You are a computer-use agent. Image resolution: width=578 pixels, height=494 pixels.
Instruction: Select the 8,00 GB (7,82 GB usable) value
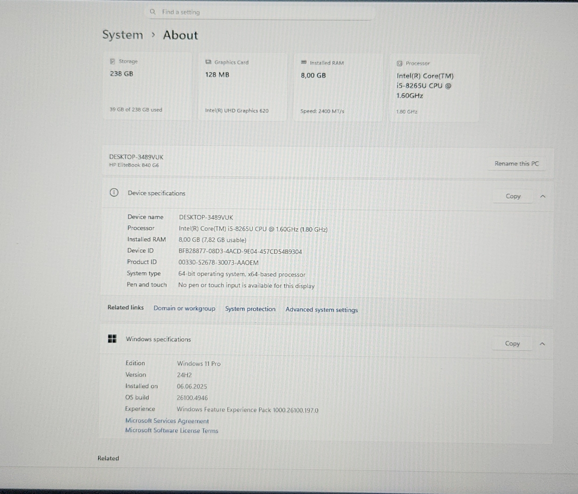(212, 240)
